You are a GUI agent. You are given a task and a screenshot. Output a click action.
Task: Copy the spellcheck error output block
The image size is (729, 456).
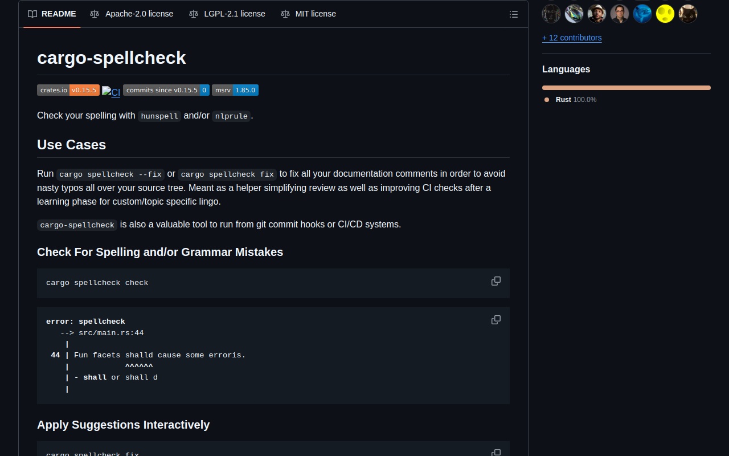[x=496, y=320]
